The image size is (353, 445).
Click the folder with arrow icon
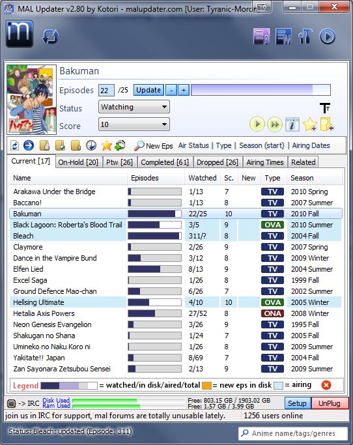[327, 124]
